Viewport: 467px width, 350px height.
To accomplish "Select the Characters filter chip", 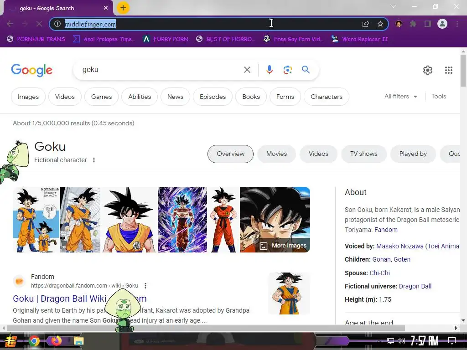I will click(x=327, y=97).
